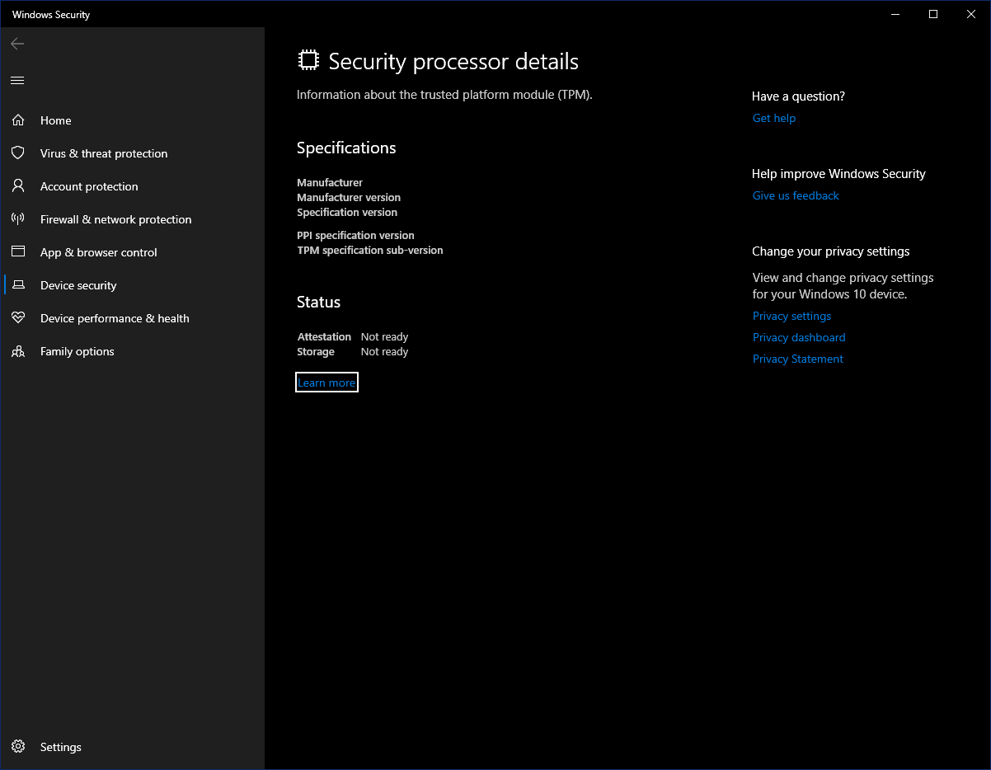Collapse the hamburger navigation menu
Screen dimensions: 991x770
click(x=17, y=80)
